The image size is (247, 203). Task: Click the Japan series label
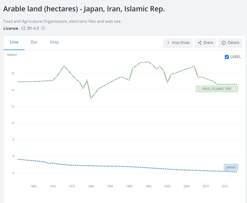[x=230, y=167]
